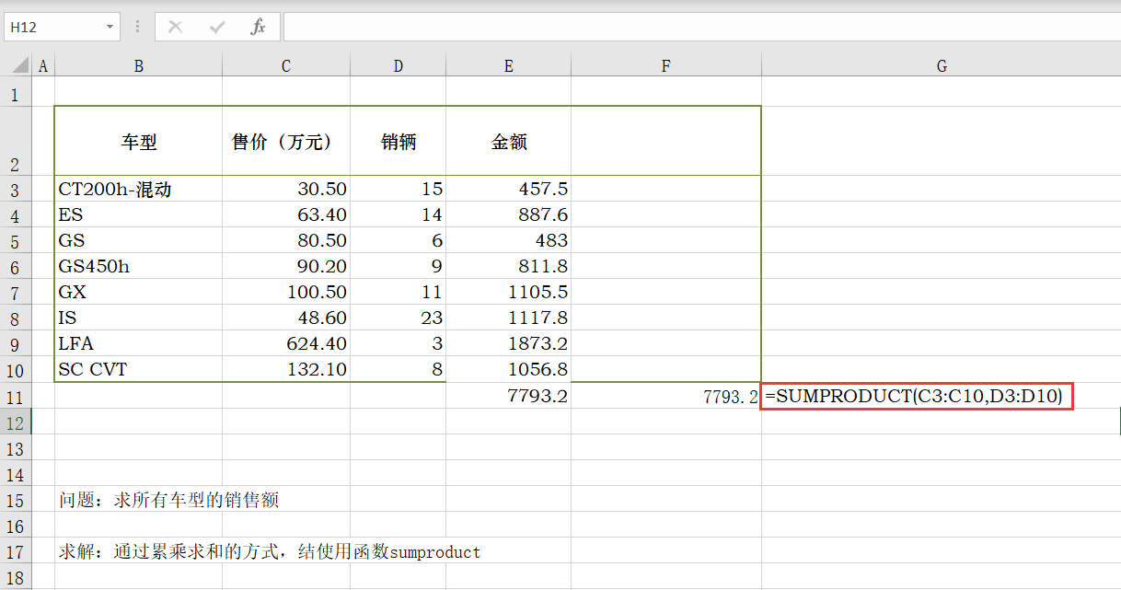The image size is (1121, 590).
Task: Click the 车型 header cell
Action: [138, 142]
